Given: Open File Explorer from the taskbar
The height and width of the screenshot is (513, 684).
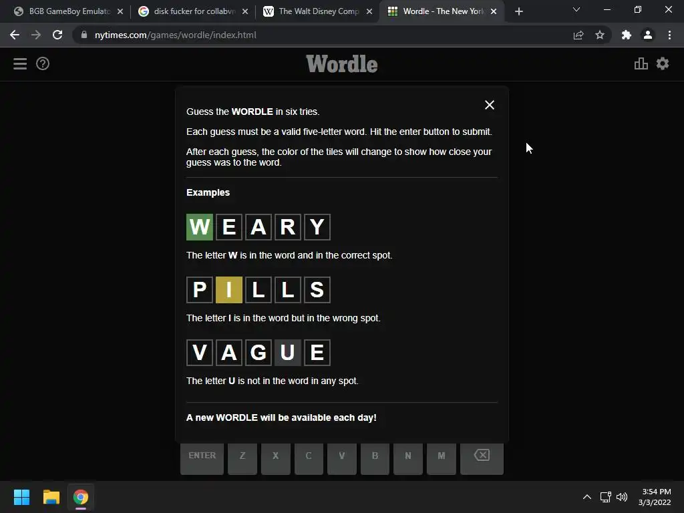Looking at the screenshot, I should [51, 497].
